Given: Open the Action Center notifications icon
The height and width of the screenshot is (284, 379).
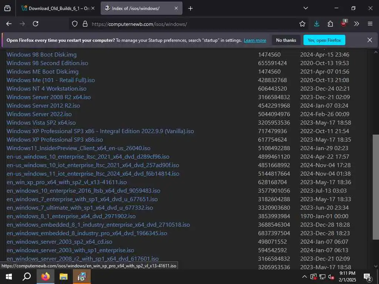Looking at the screenshot, I should [368, 277].
